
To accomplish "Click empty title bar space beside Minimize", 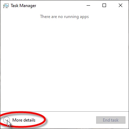I will click(x=58, y=5).
